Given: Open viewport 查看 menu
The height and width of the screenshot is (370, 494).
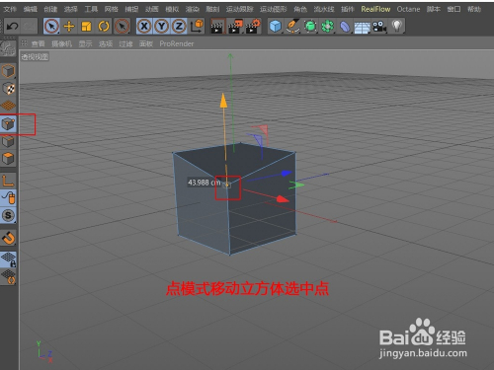Looking at the screenshot, I should pyautogui.click(x=39, y=43).
